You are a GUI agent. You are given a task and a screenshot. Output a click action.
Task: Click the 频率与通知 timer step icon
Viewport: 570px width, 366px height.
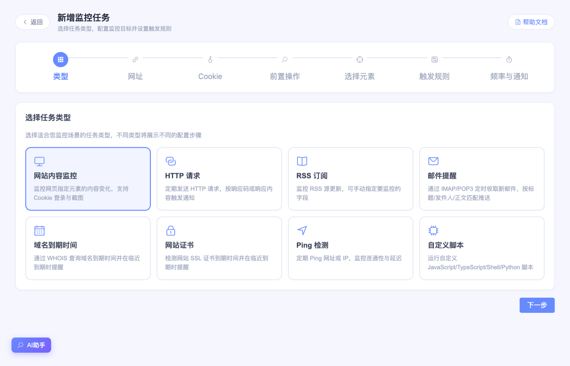pos(509,59)
